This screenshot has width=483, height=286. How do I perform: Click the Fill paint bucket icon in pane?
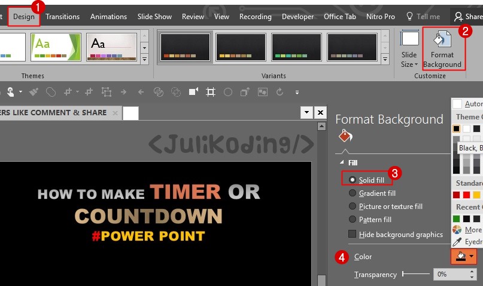(345, 136)
